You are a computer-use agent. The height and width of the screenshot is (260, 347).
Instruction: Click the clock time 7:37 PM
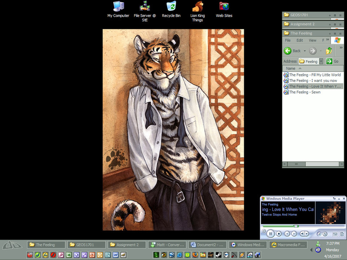pyautogui.click(x=333, y=244)
